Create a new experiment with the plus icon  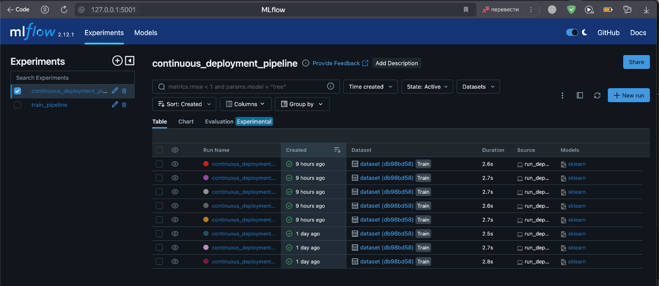(117, 60)
